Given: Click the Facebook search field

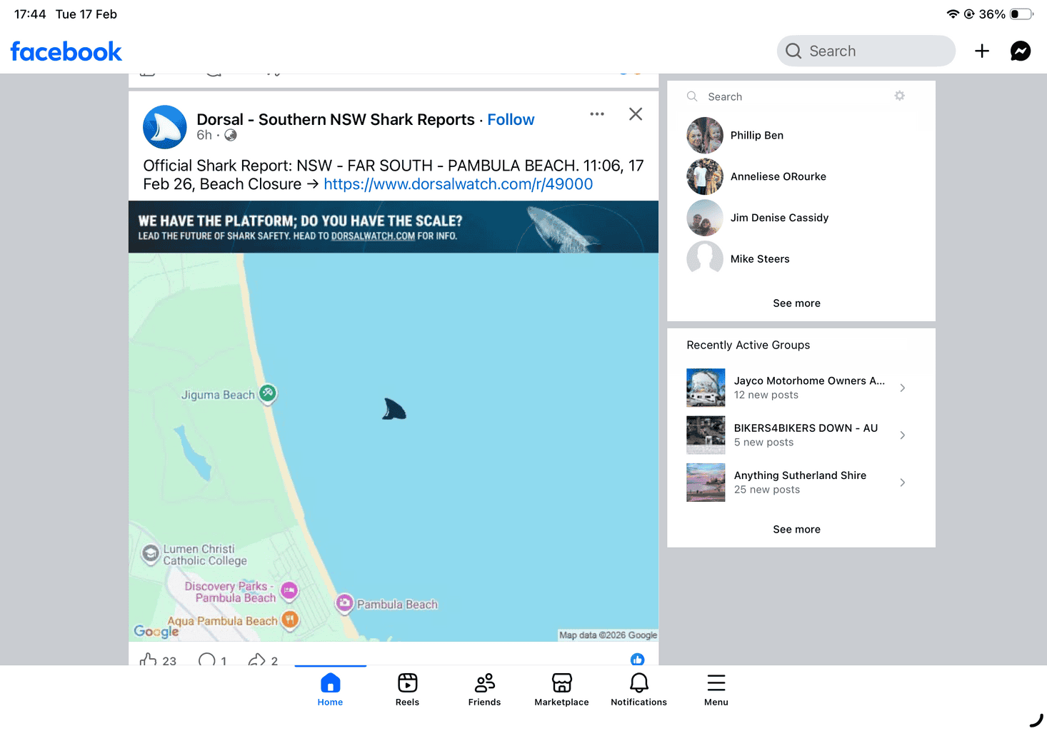Looking at the screenshot, I should (866, 51).
